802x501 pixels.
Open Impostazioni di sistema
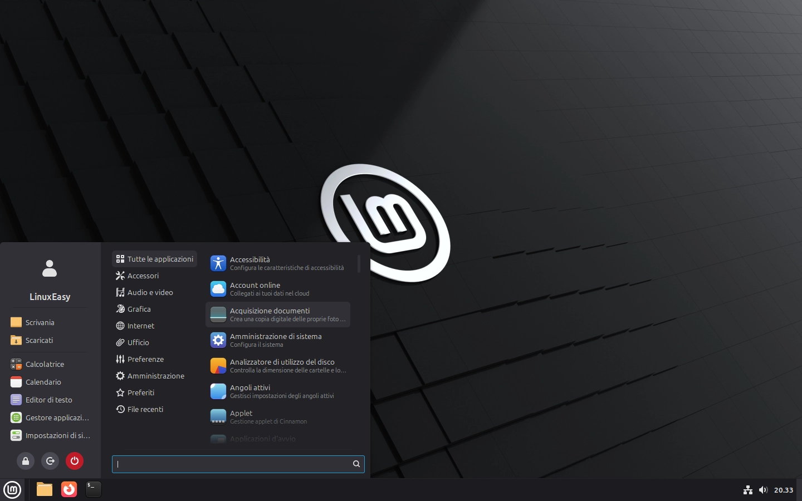(x=50, y=435)
